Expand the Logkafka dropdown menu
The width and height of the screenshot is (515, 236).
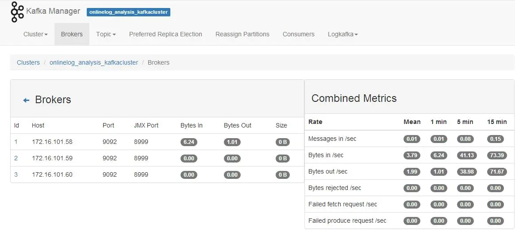[x=342, y=34]
